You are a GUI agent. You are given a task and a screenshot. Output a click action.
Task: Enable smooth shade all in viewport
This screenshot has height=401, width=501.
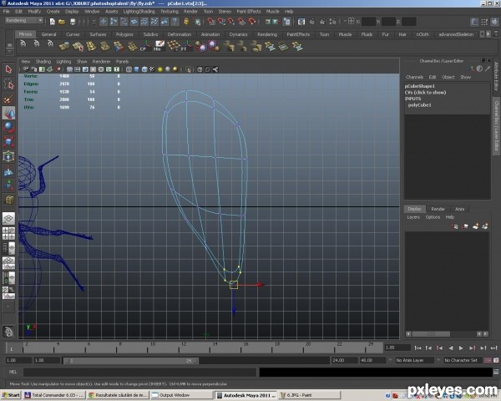(x=137, y=69)
